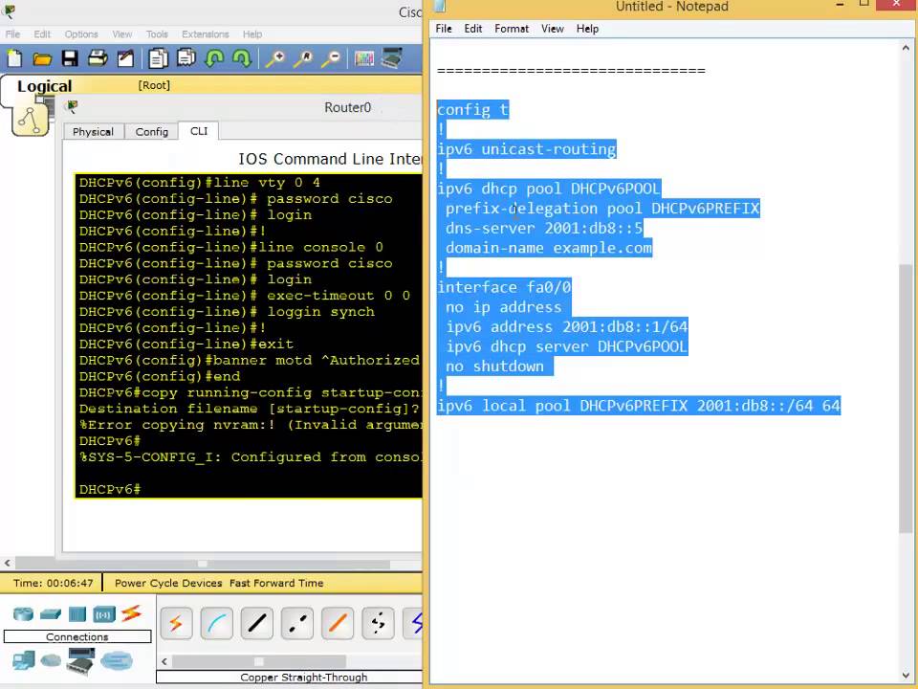The image size is (918, 689).
Task: Click 'ipv6 local pool DHCPv6PREFIX' line in Notepad
Action: click(x=639, y=406)
